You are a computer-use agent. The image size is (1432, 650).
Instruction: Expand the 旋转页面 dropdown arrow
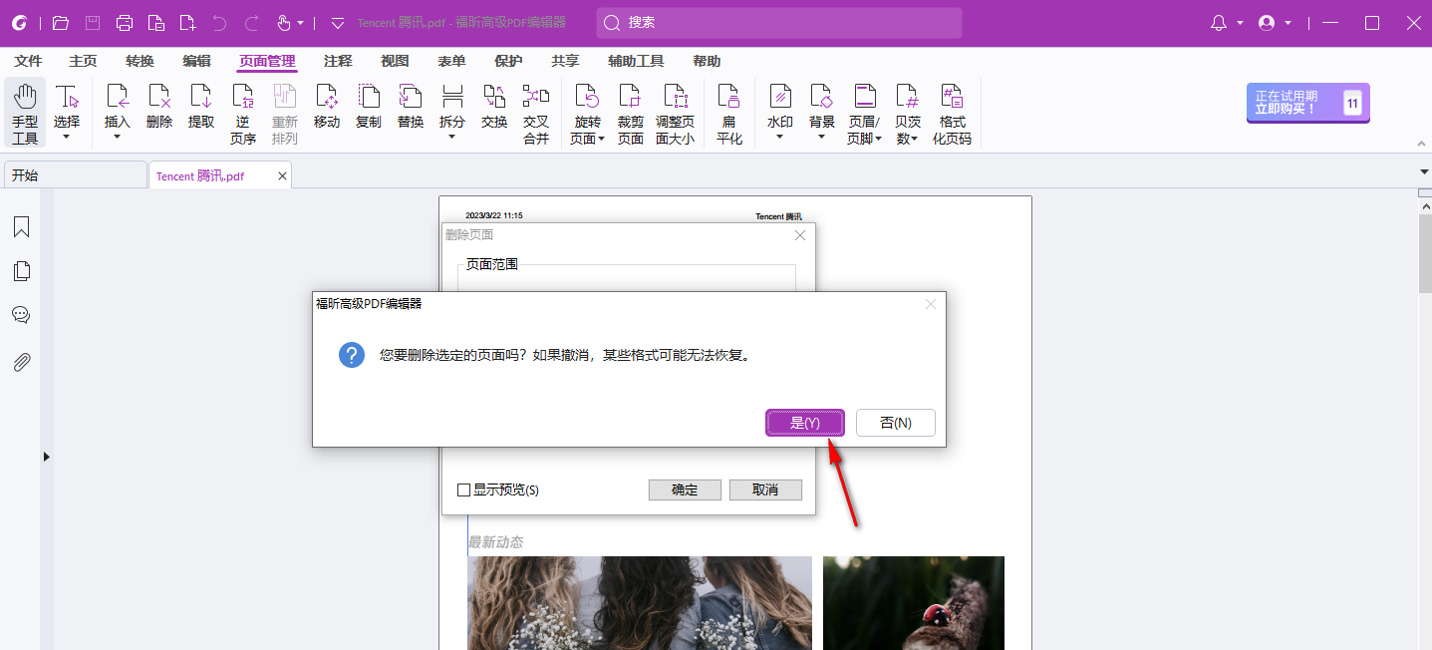click(x=599, y=140)
